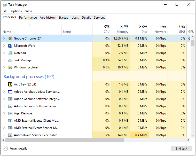The width and height of the screenshot is (196, 156).
Task: Switch to the Users tab
Action: click(x=75, y=18)
